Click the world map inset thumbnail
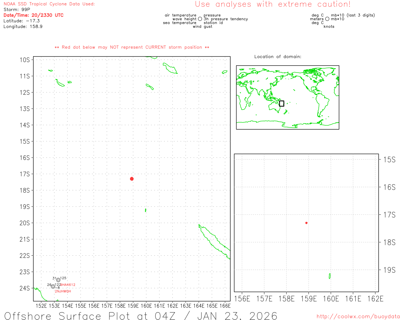The height and width of the screenshot is (320, 400). (x=287, y=97)
